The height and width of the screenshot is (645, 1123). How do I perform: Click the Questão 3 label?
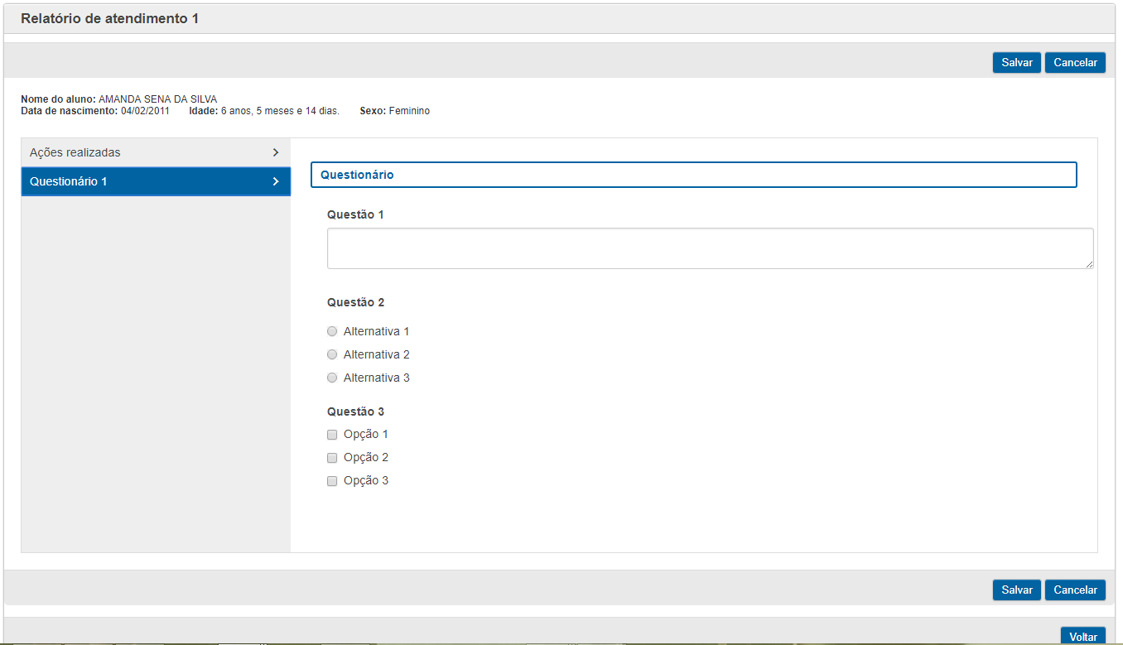coord(355,412)
